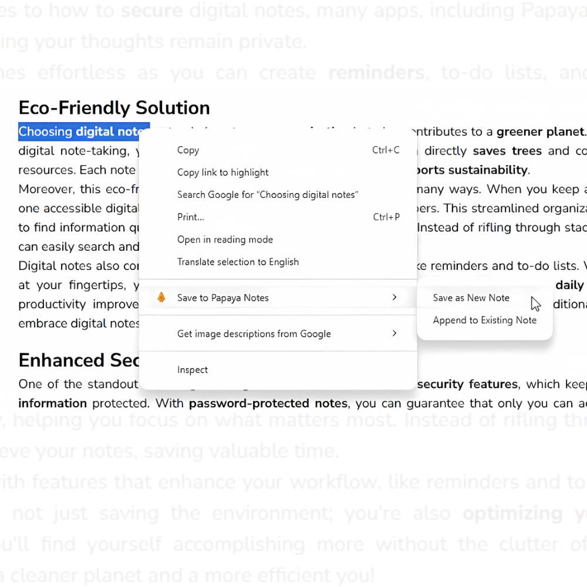
Task: Choose Copy from the context menu
Action: [188, 150]
